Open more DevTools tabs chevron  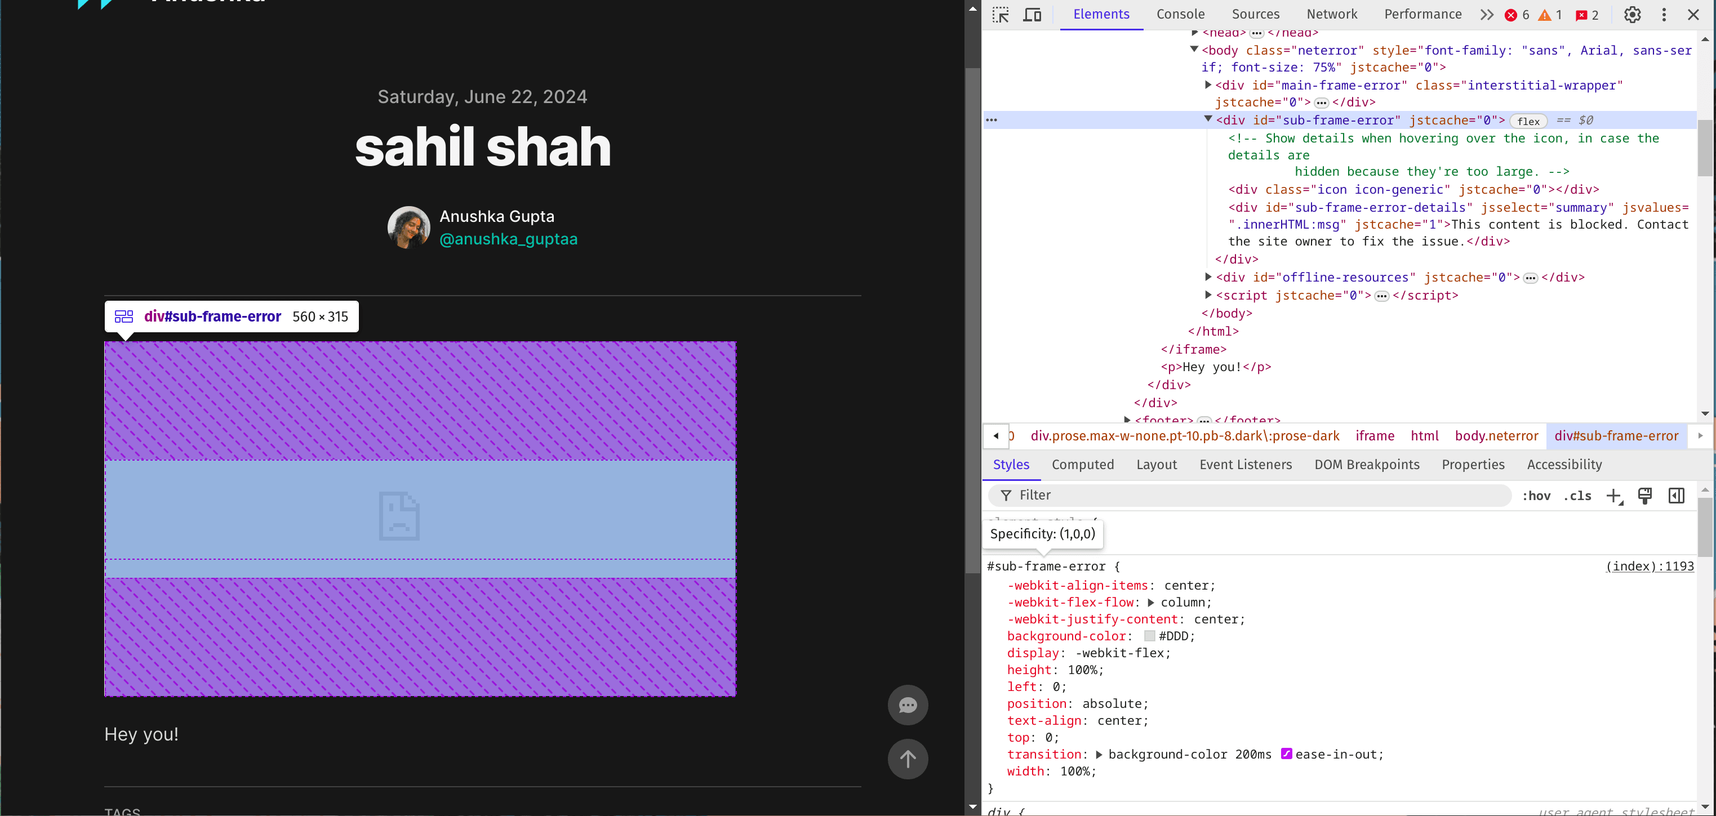(1487, 15)
